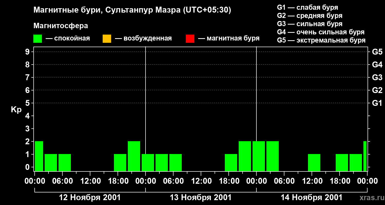Click the '— магнитная буря' legend label
Viewport: 385px width, 205px height.
[x=229, y=38]
